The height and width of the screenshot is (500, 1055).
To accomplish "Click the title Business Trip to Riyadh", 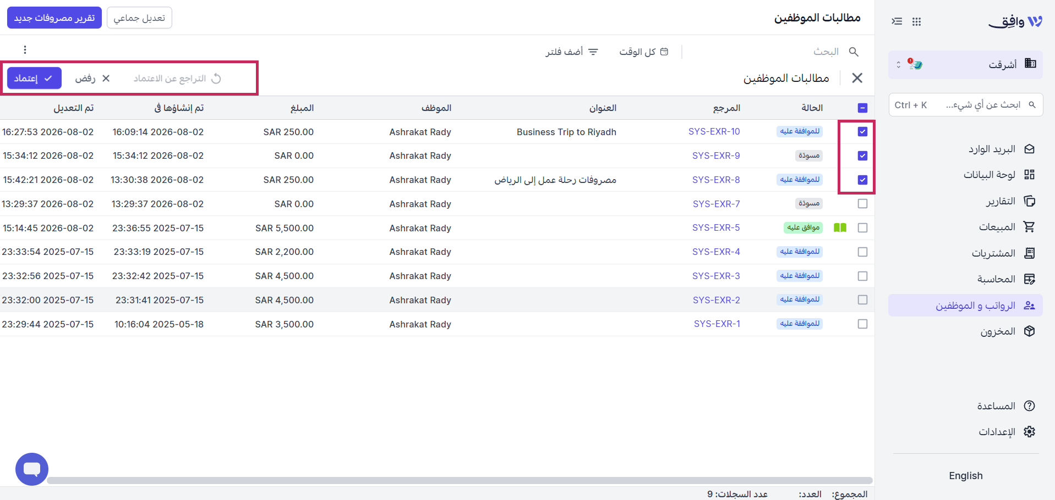I will click(566, 132).
